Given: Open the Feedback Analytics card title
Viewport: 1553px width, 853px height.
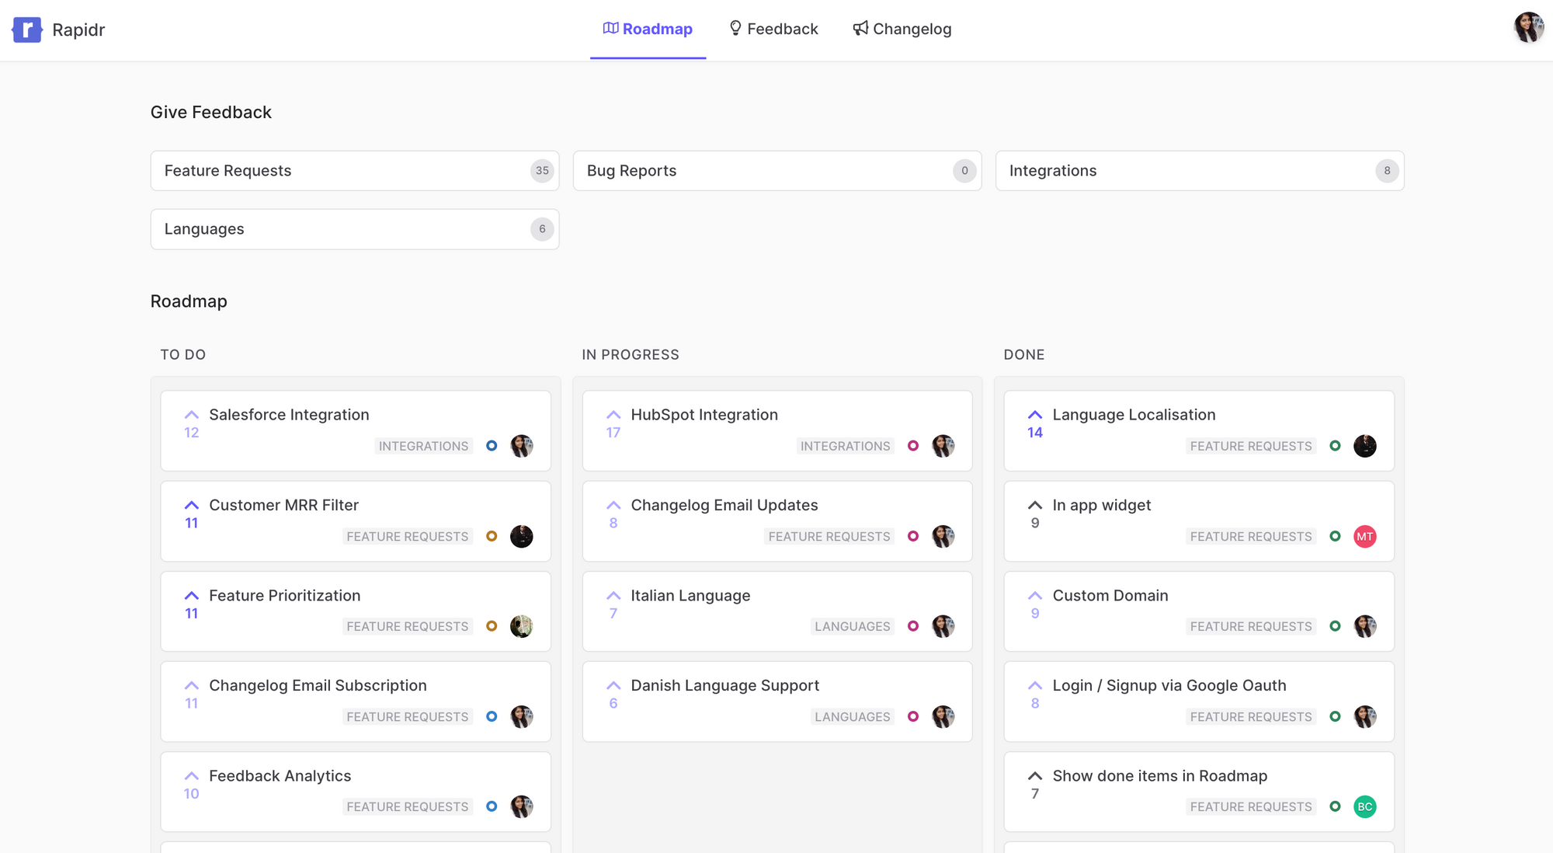Looking at the screenshot, I should (280, 776).
